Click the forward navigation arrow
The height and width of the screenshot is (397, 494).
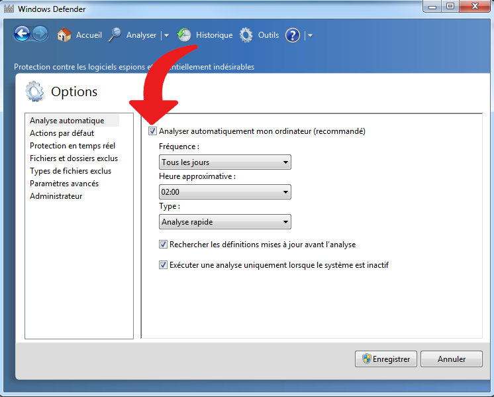[40, 34]
